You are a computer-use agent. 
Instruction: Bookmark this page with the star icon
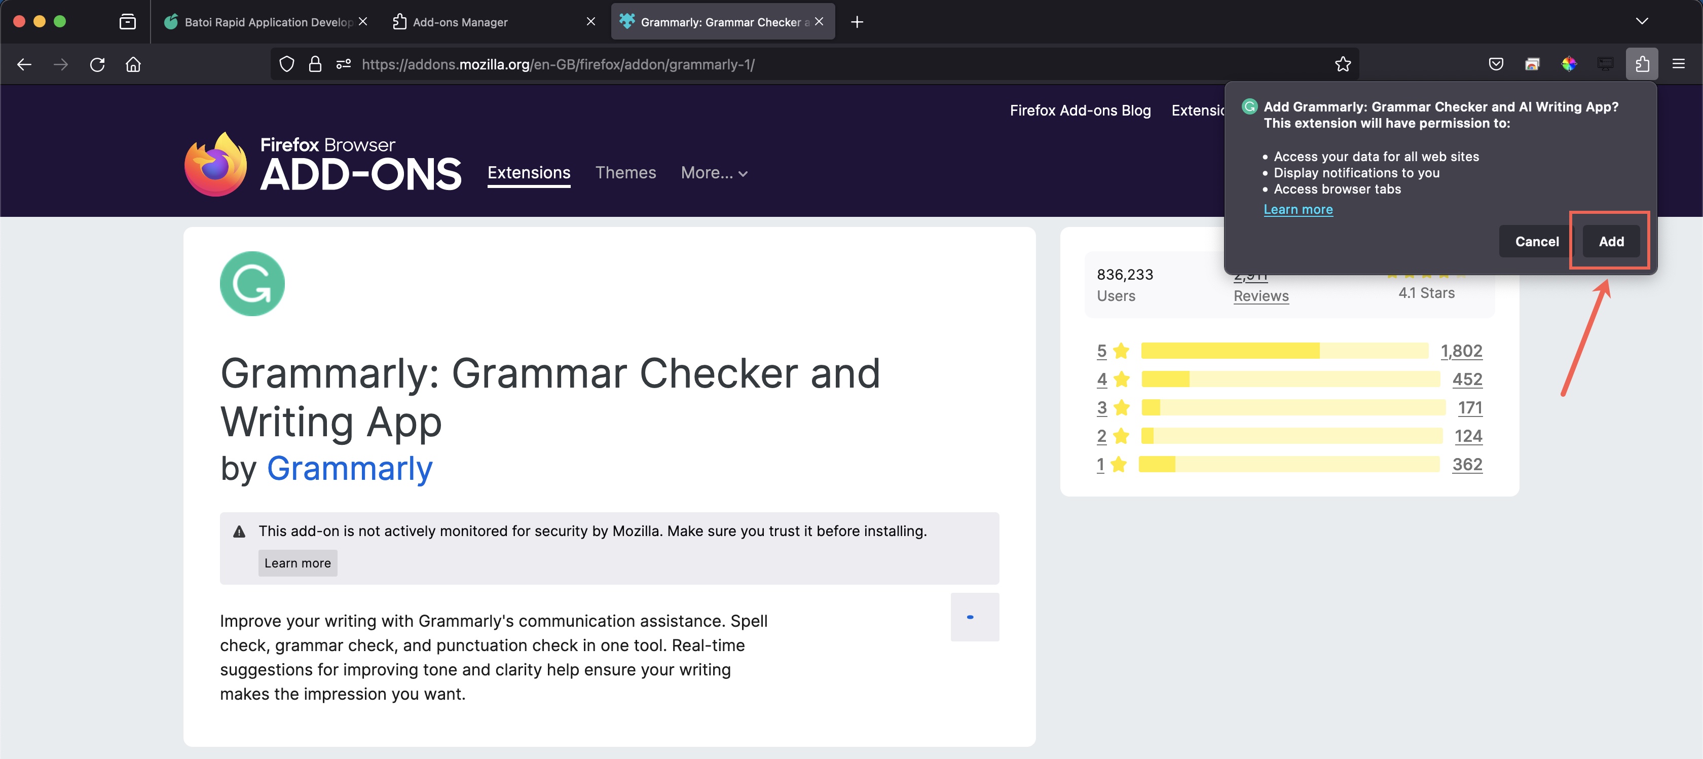point(1343,64)
